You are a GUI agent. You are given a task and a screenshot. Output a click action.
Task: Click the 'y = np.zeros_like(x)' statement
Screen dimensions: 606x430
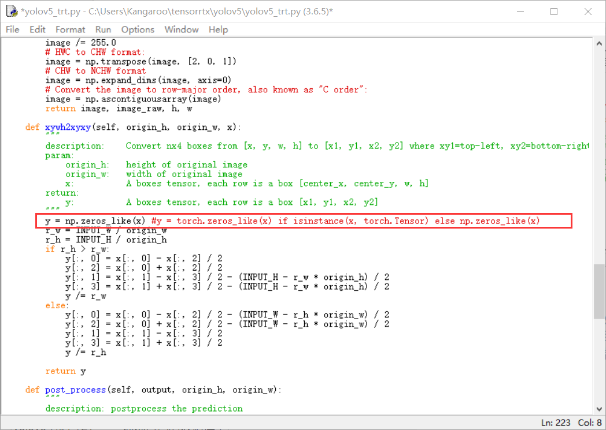95,221
